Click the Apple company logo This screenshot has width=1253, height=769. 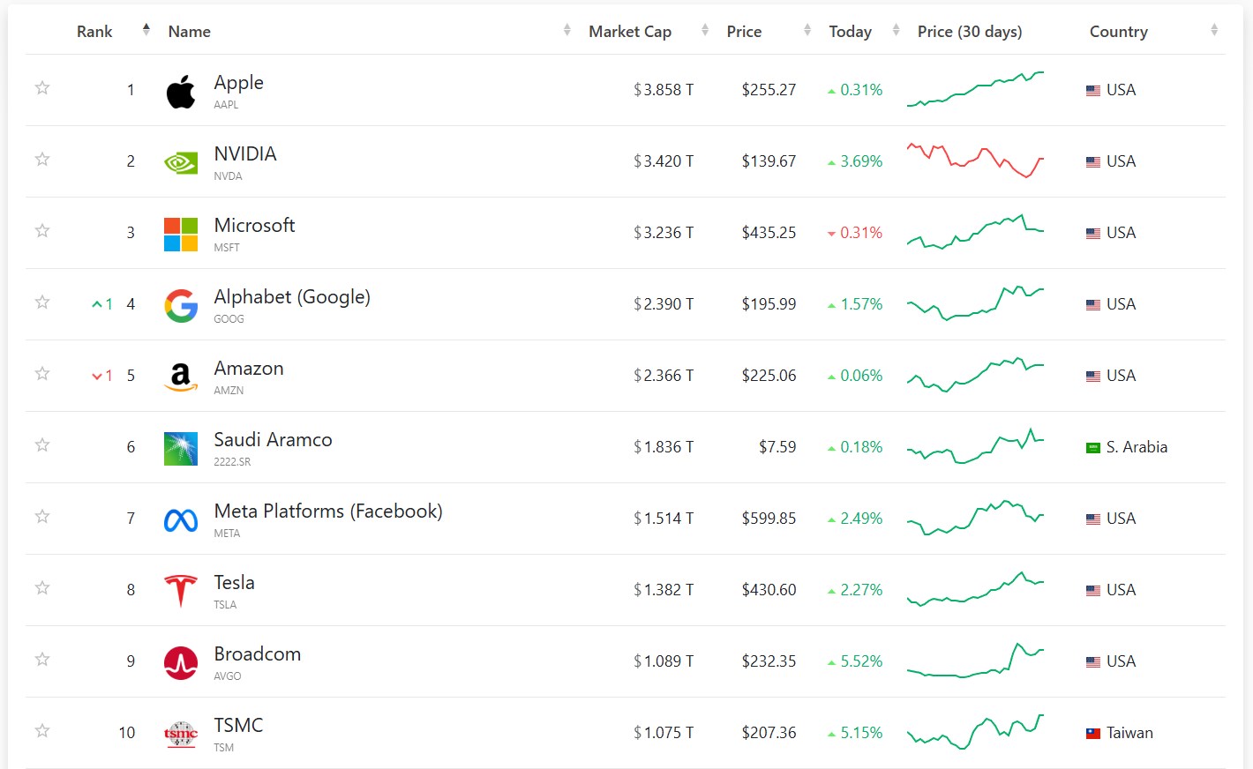[x=181, y=91]
